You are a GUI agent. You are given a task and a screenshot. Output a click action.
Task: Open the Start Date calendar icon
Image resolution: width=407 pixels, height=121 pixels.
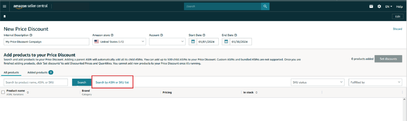pyautogui.click(x=193, y=41)
